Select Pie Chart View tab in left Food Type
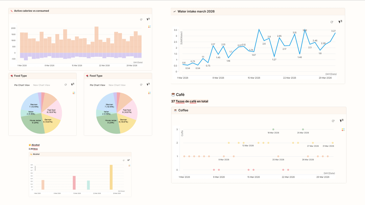The height and width of the screenshot is (205, 365). pos(22,85)
